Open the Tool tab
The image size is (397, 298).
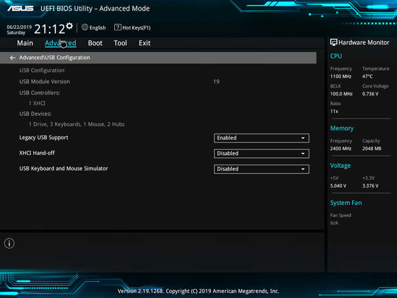[120, 43]
